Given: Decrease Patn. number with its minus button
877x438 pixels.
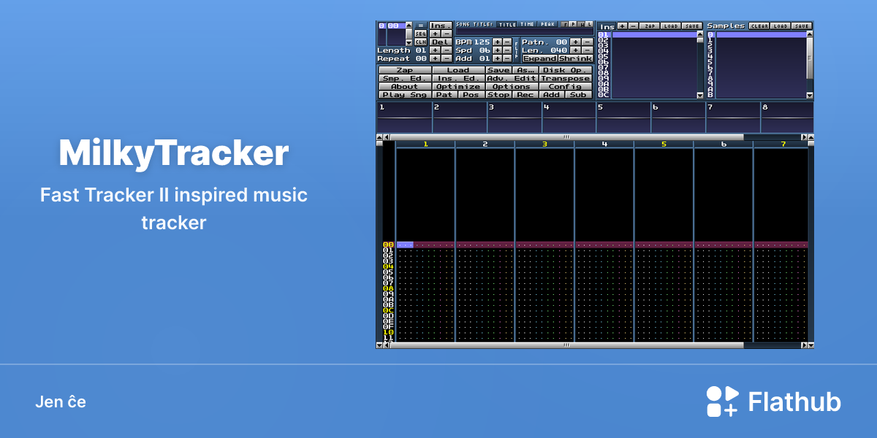Looking at the screenshot, I should 588,42.
